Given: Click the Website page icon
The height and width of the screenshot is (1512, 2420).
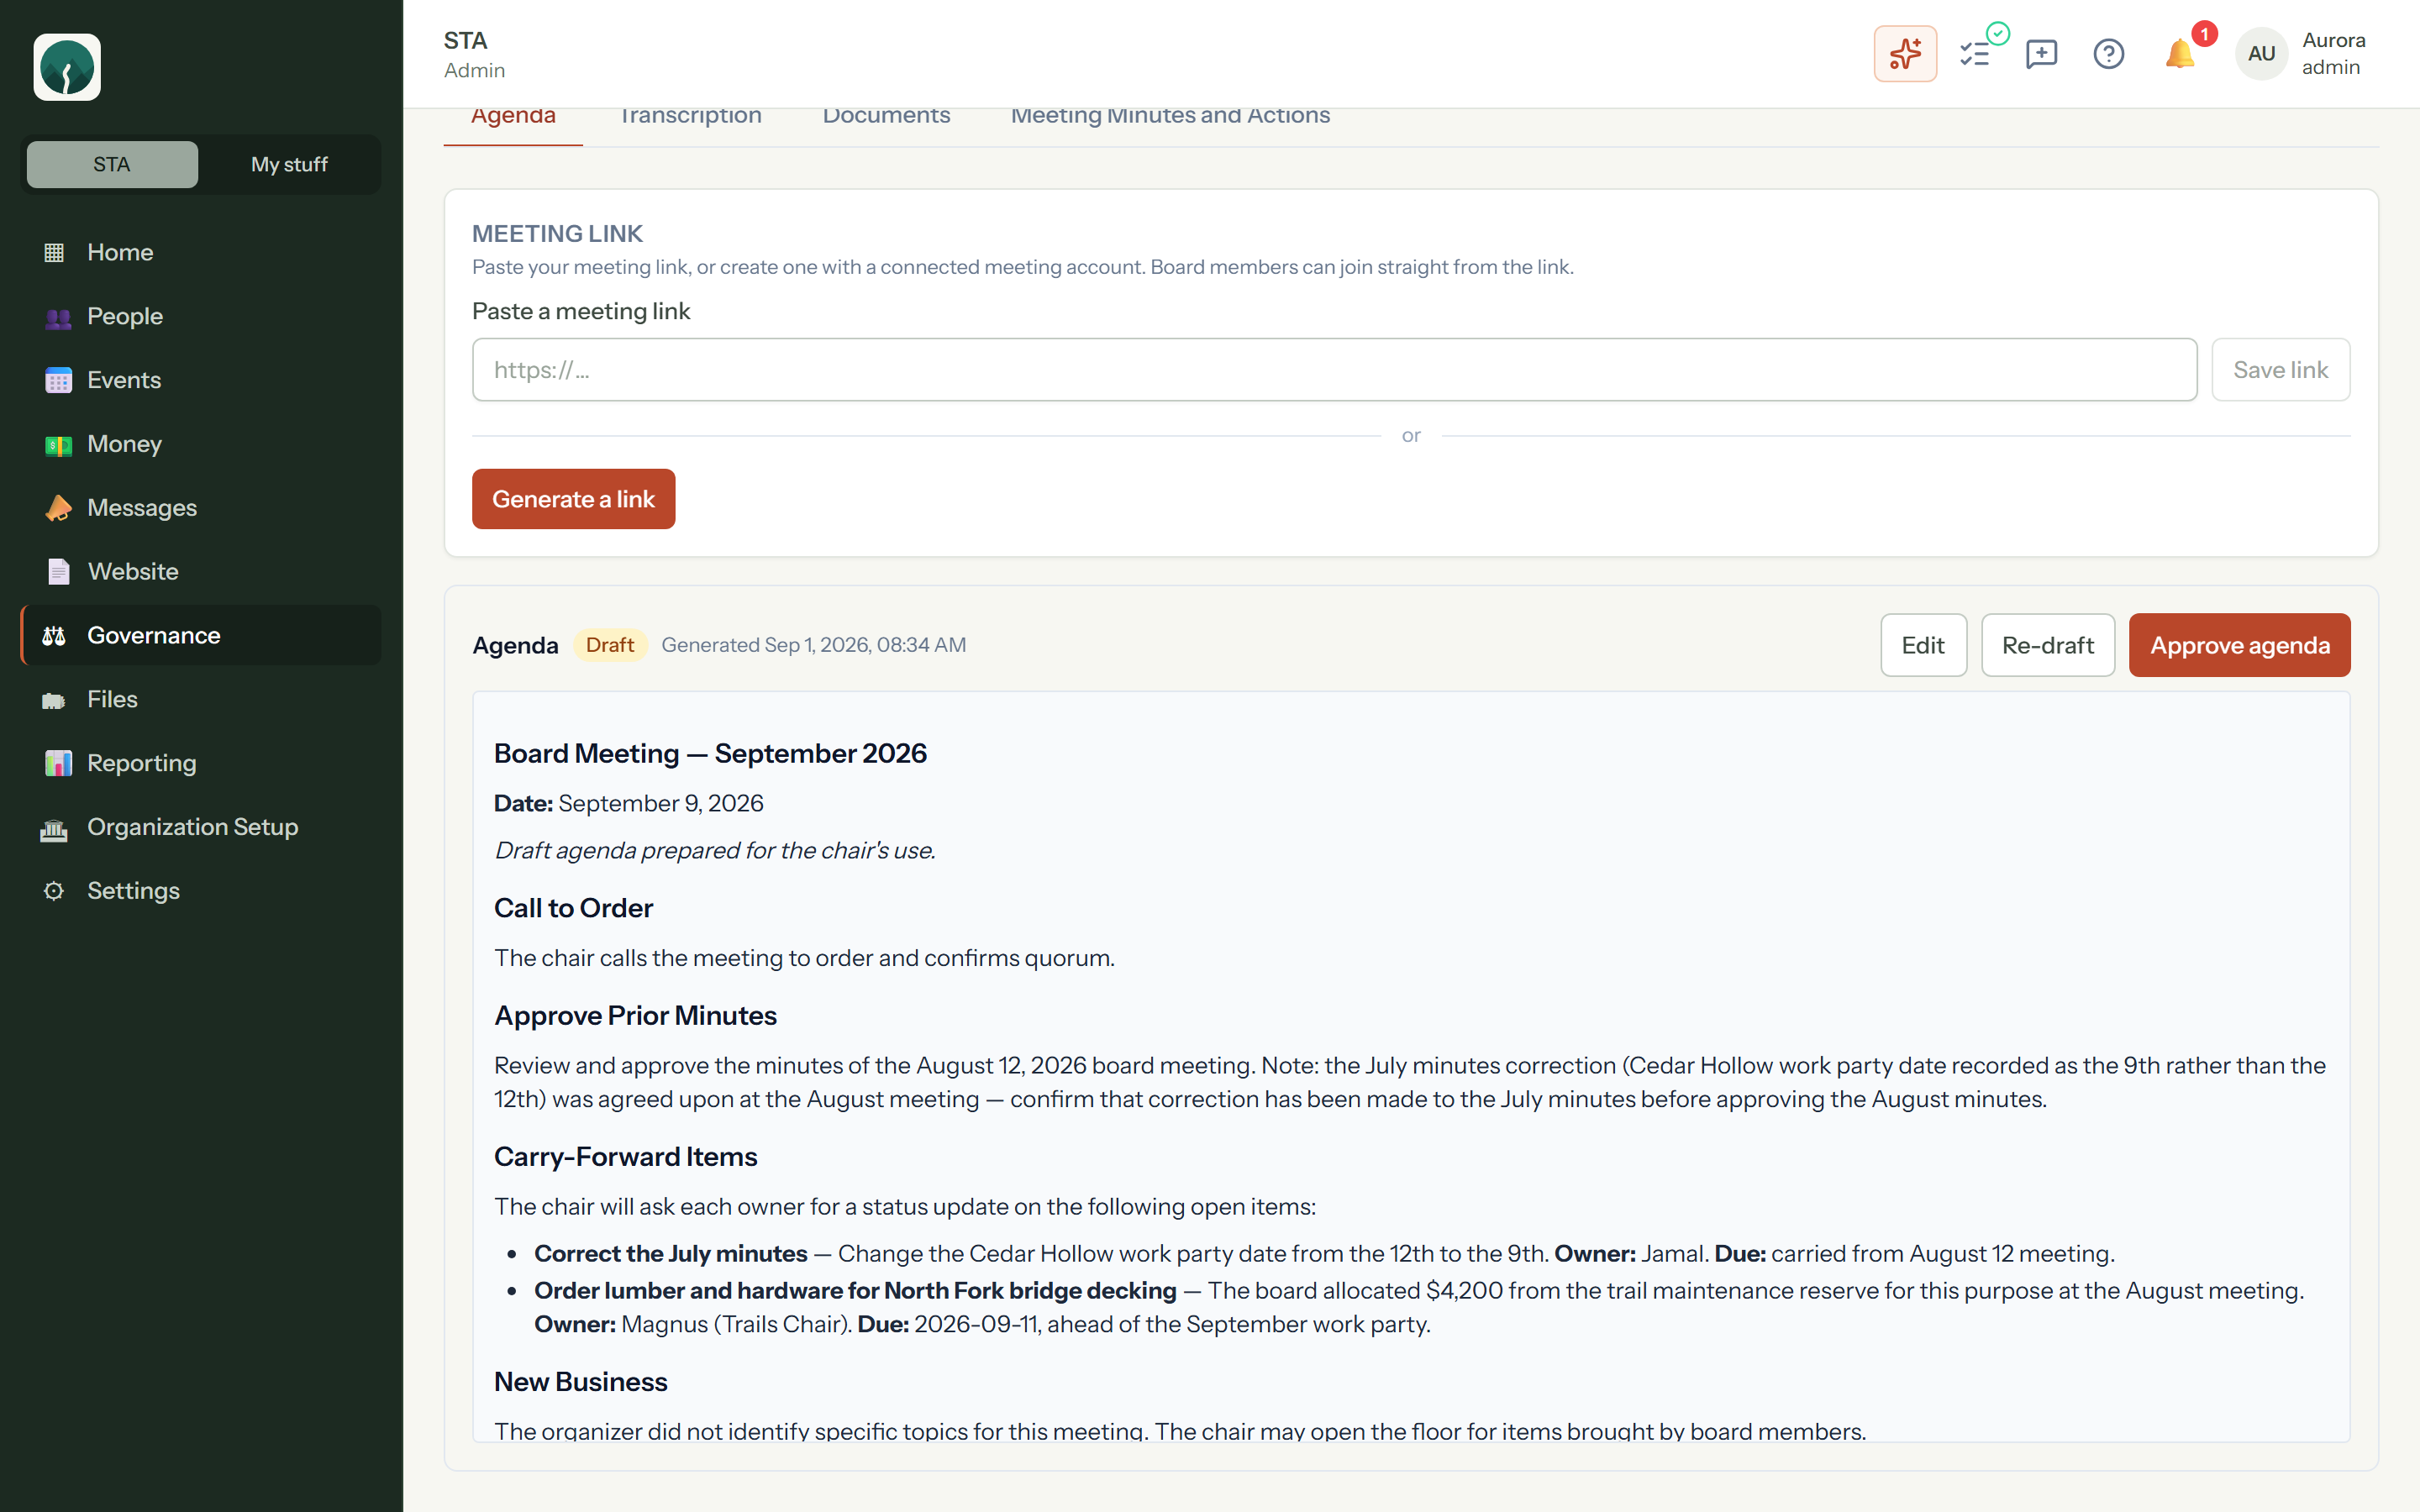Looking at the screenshot, I should 58,571.
